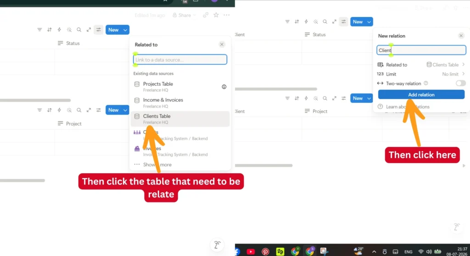The image size is (470, 256).
Task: Click lightning icon above Status in New relation screenshot
Action: click(x=306, y=22)
